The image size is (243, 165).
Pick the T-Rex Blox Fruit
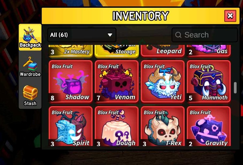pyautogui.click(x=163, y=126)
